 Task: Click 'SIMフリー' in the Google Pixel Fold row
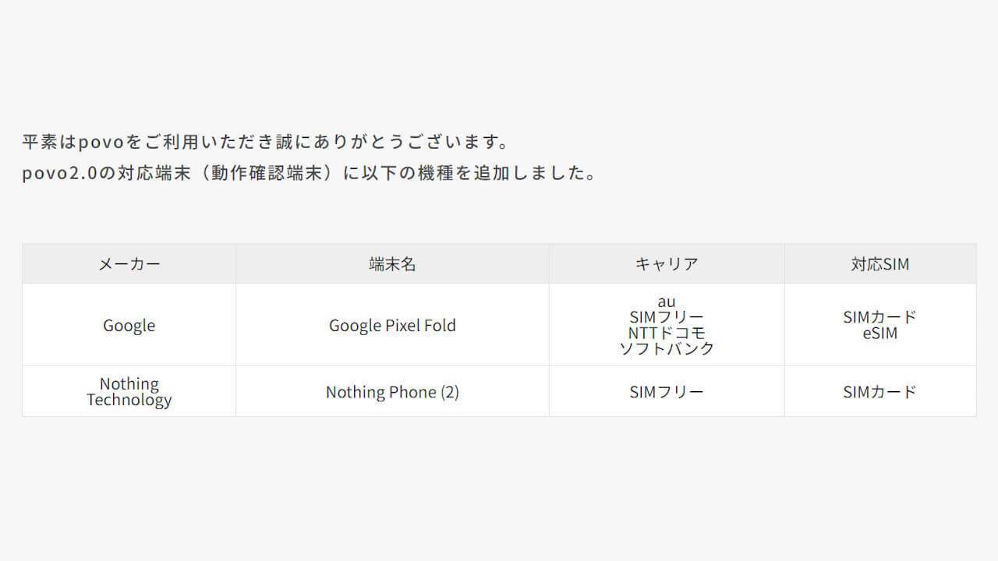click(x=667, y=317)
